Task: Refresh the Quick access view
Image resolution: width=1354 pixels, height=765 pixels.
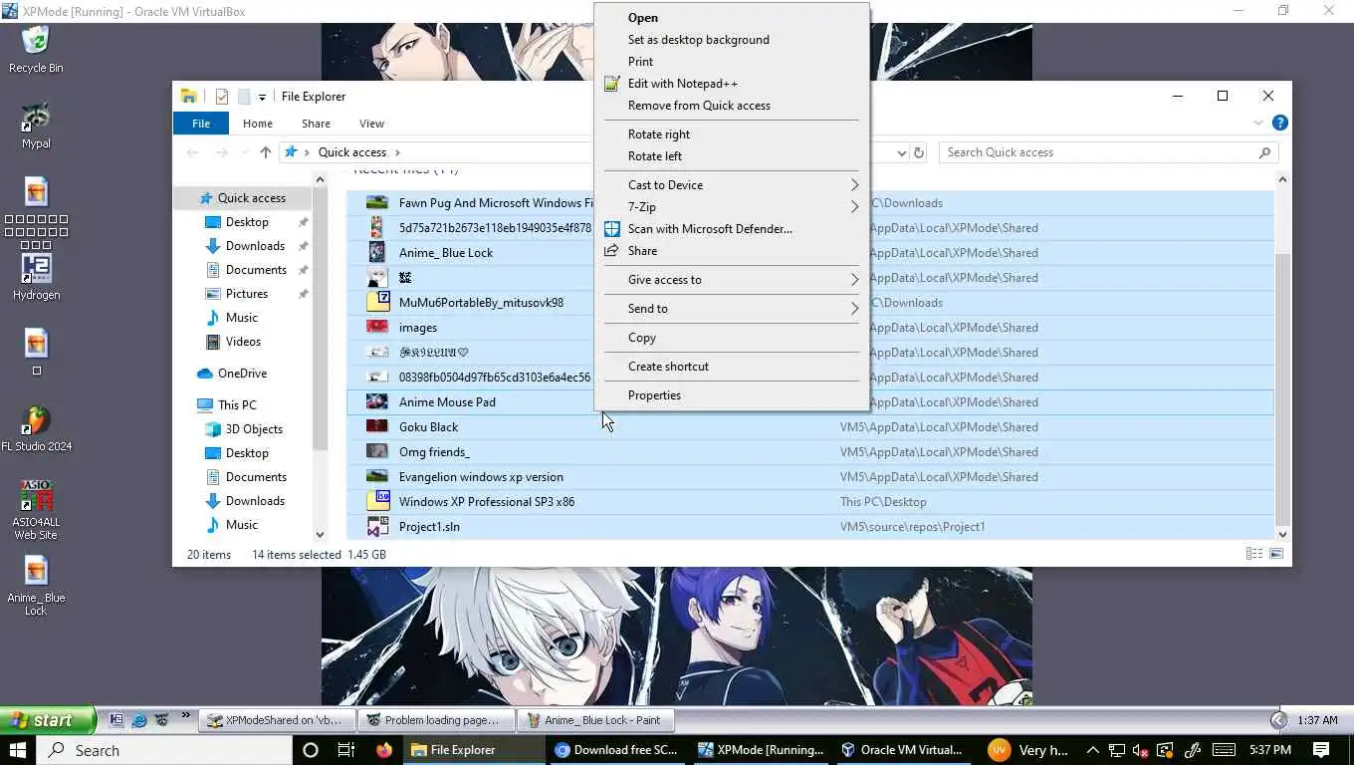Action: tap(919, 152)
